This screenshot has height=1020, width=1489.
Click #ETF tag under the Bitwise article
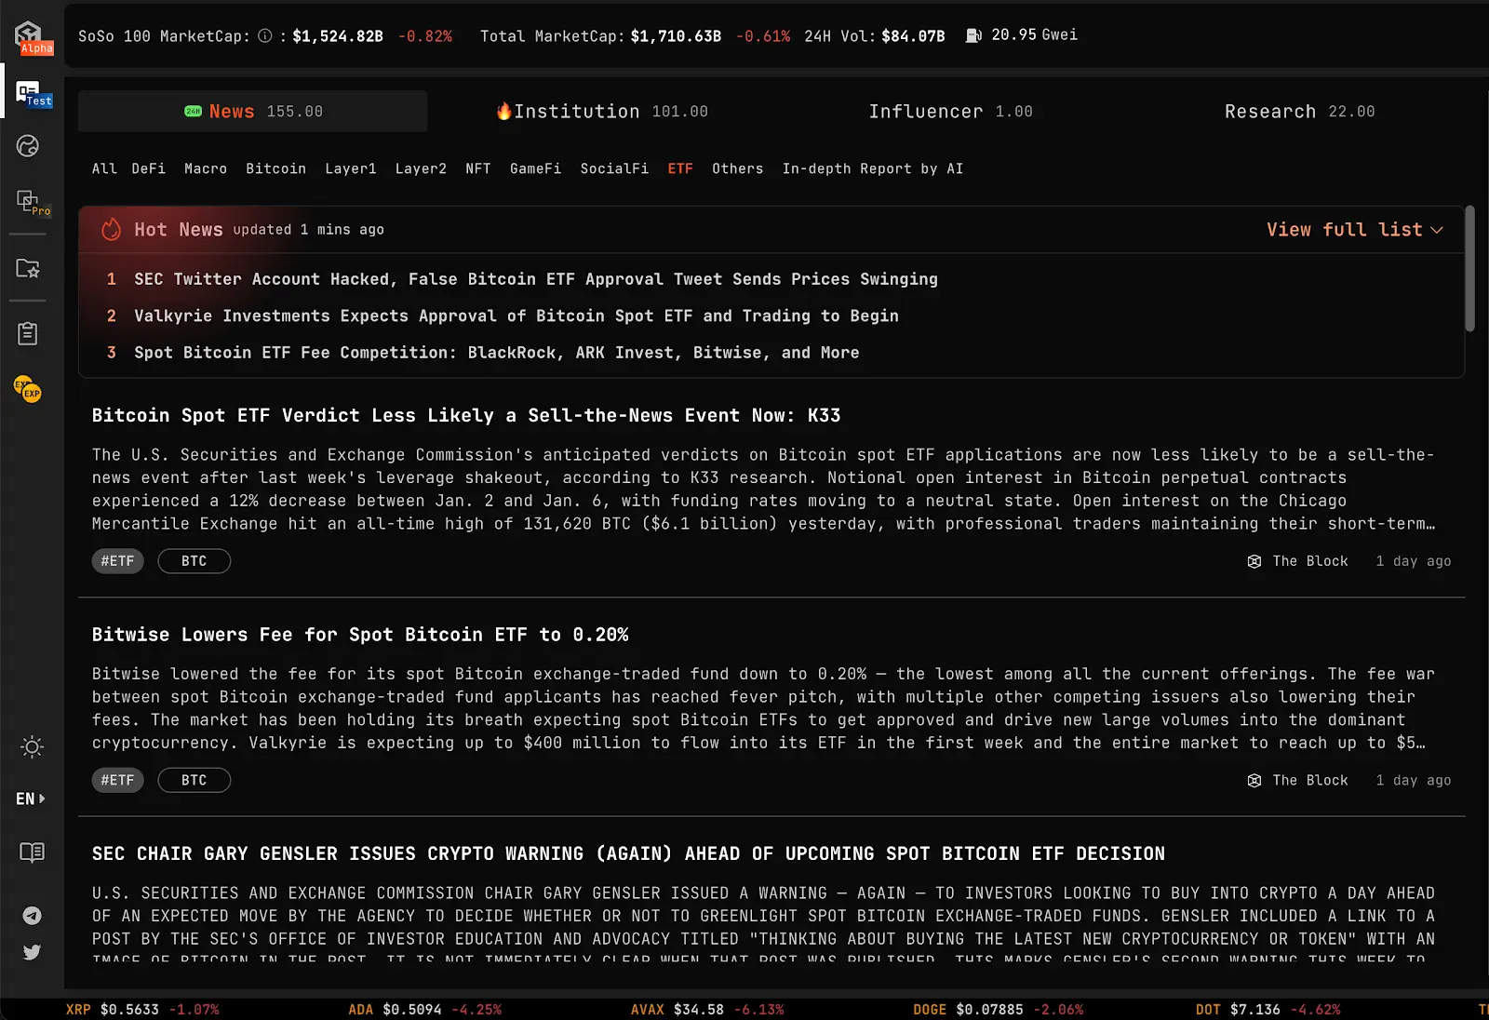tap(117, 780)
